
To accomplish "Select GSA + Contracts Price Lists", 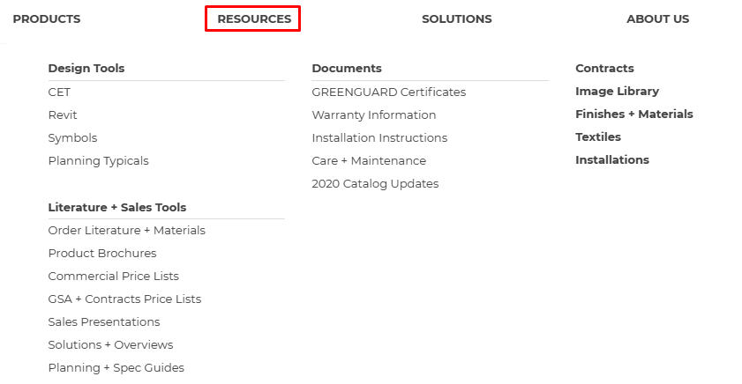I will (124, 299).
